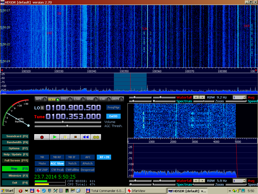258x194 pixels.
Task: Open the audio display Avg dropdown
Action: [244, 181]
